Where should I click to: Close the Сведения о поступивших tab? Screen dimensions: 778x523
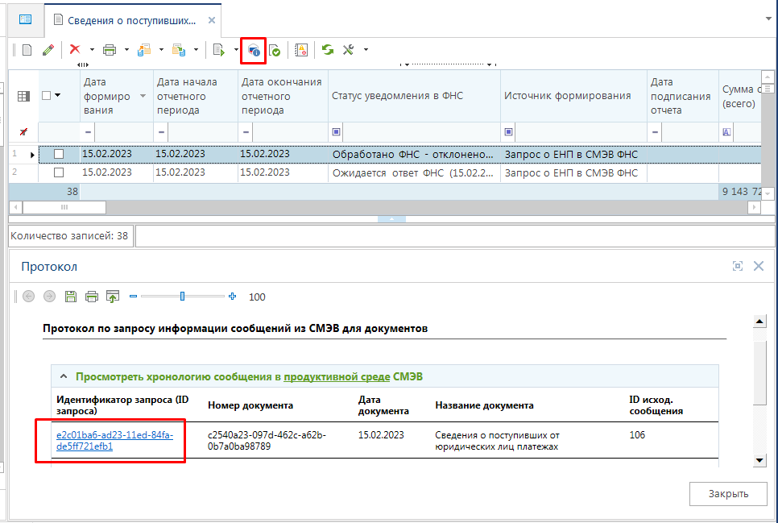(211, 20)
